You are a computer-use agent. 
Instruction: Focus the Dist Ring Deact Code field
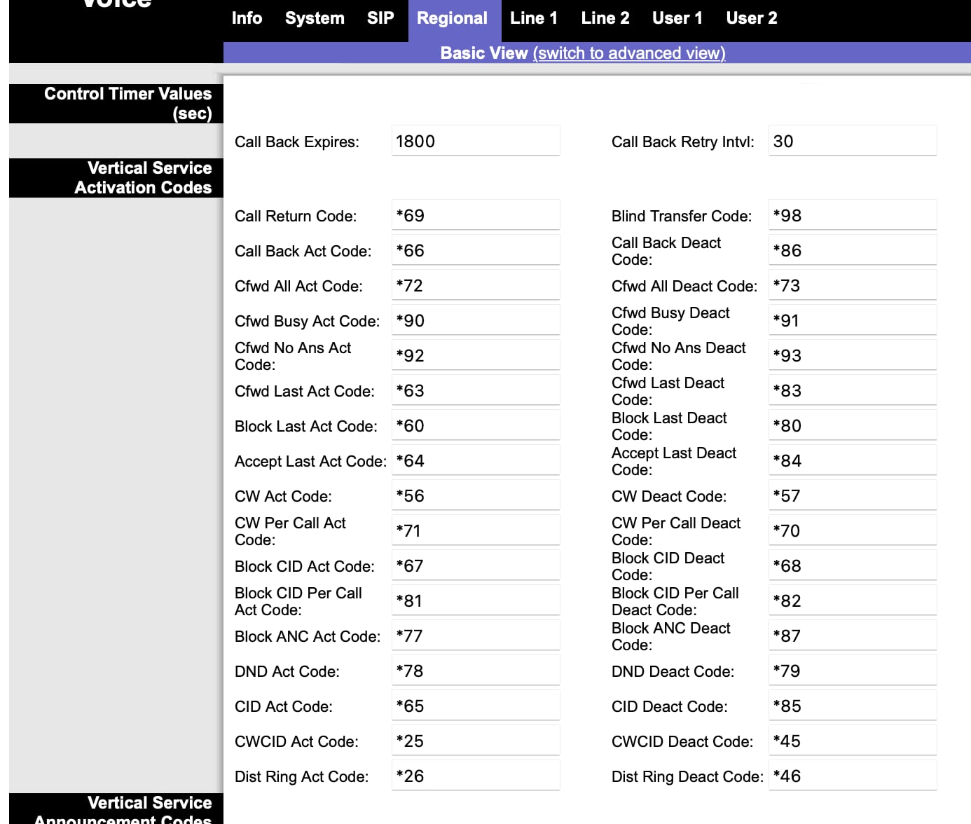[x=853, y=776]
